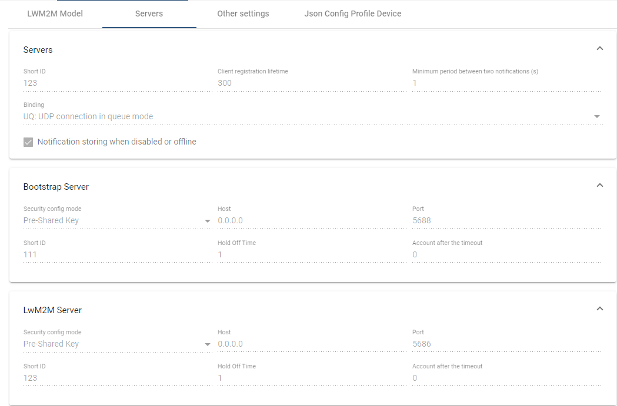Collapse the LwM2M Server section
Screen dimensions: 617x406
[x=599, y=308]
